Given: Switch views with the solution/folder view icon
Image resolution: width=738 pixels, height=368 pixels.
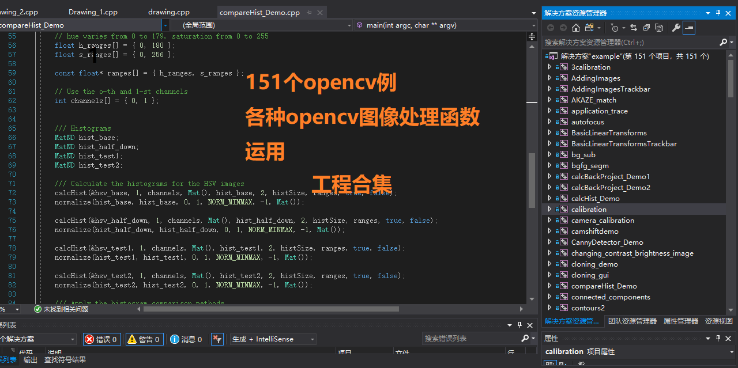Looking at the screenshot, I should pos(589,28).
